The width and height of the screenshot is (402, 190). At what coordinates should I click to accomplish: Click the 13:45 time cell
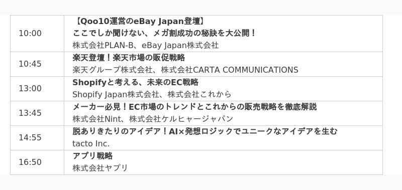pyautogui.click(x=30, y=113)
